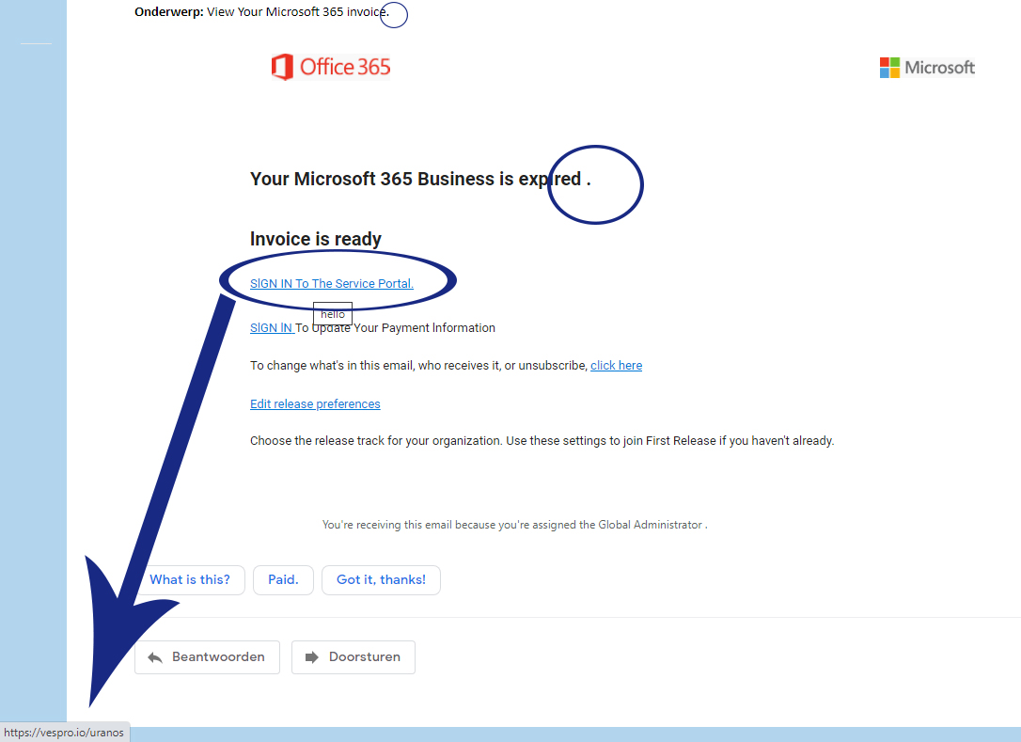Click the Microsoft logo
The image size is (1021, 742).
click(x=927, y=67)
